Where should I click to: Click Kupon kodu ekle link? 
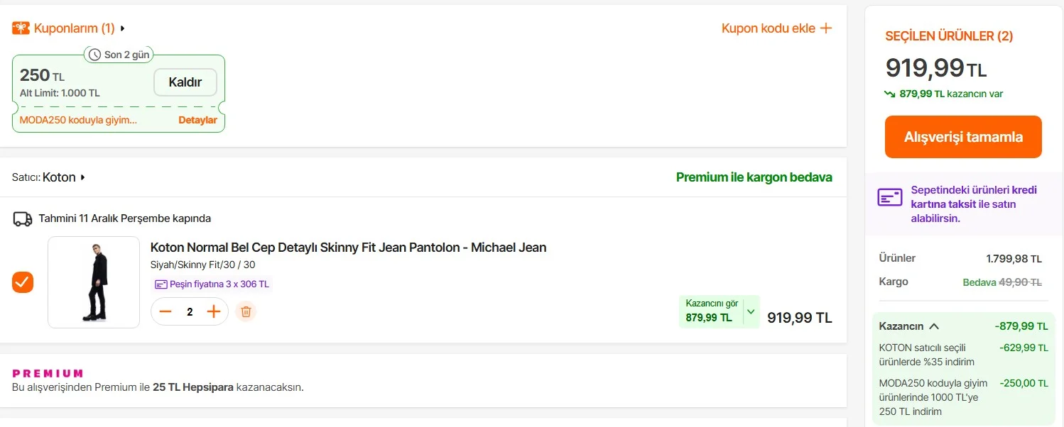(769, 28)
